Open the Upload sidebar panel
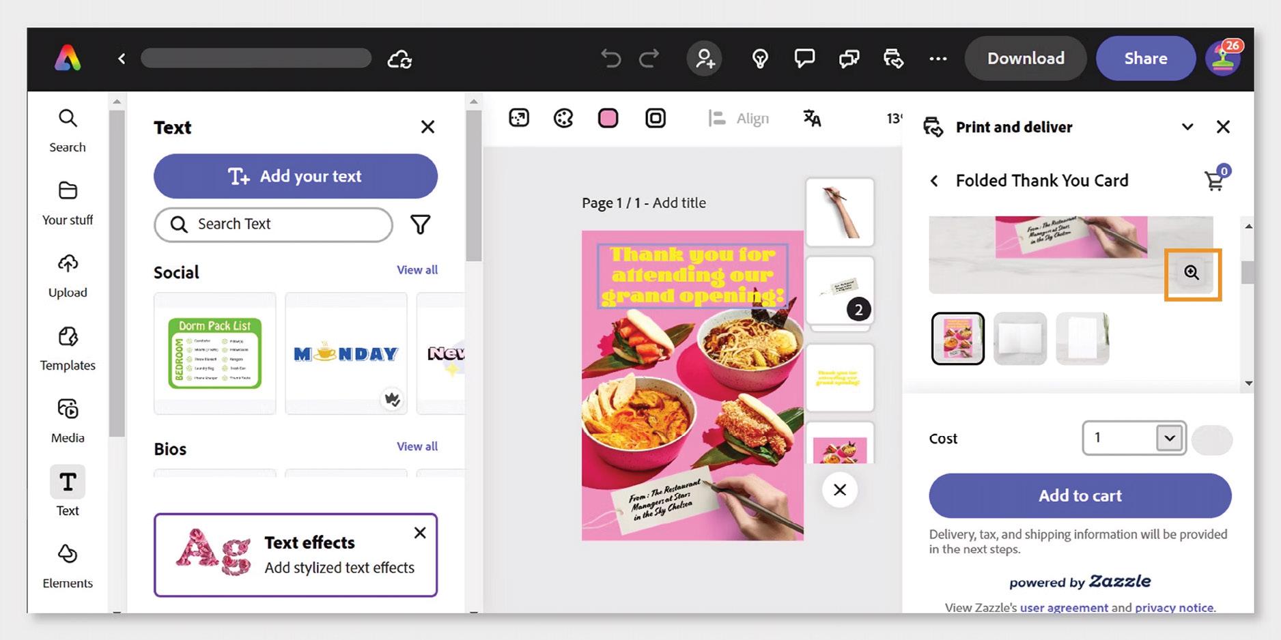Screen dimensions: 1281x640 [x=68, y=276]
